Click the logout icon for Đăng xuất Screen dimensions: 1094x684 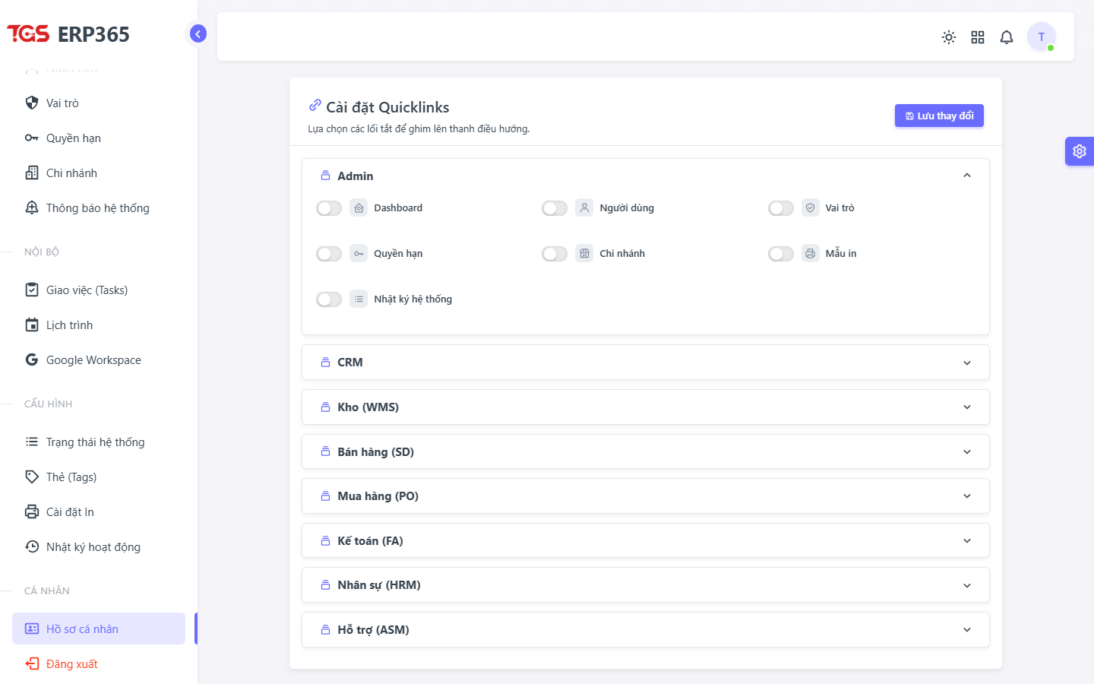tap(32, 663)
